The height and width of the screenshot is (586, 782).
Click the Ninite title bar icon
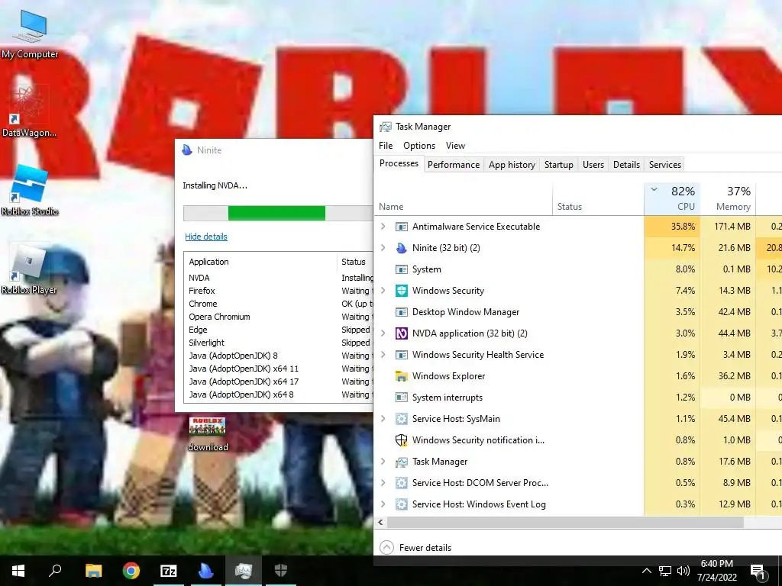[187, 150]
